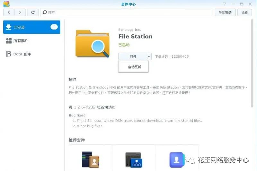Toggle the dropdown arrow beside 打开
This screenshot has height=171, width=257.
[x=149, y=56]
